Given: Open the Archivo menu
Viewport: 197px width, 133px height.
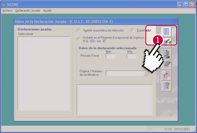Looking at the screenshot, I should (x=7, y=10).
